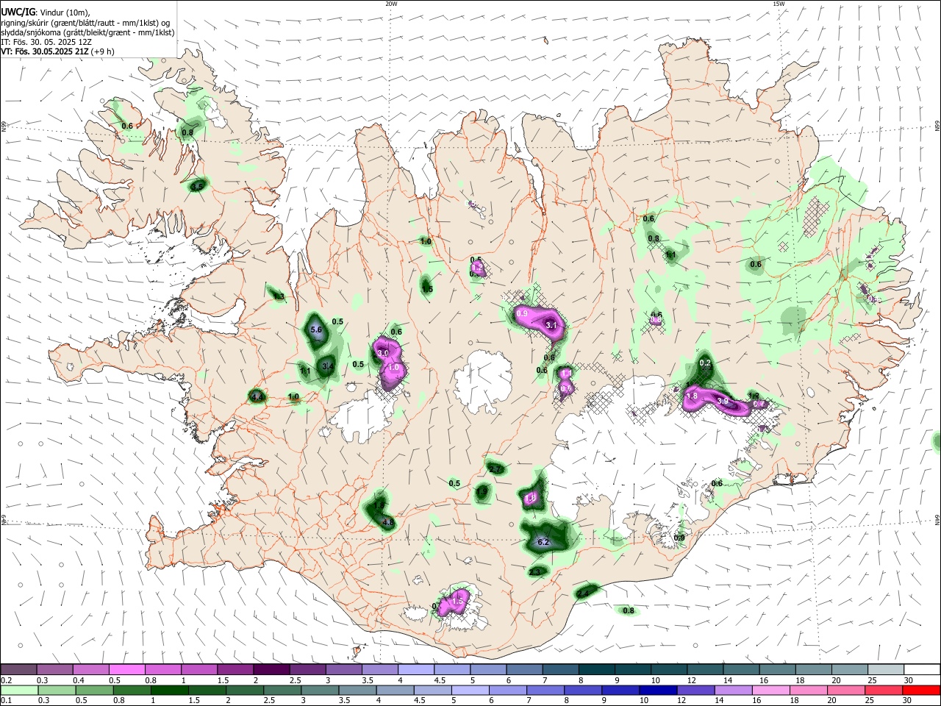941x706 pixels.
Task: Click the 'IT: Fös. 30. 05. 2025 12Z' line
Action: tap(46, 42)
